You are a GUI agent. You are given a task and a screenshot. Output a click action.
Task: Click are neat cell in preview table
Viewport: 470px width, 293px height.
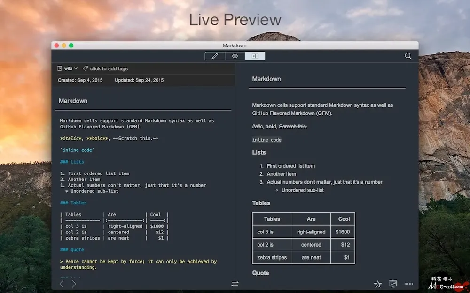click(311, 258)
